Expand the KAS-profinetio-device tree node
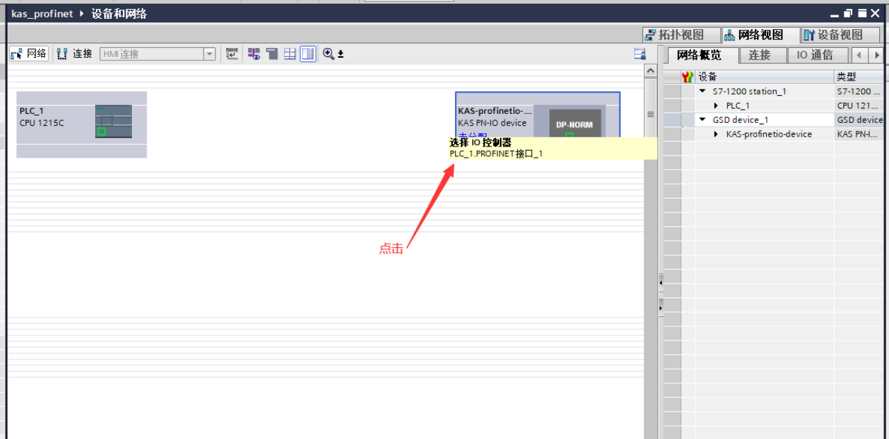The image size is (889, 439). click(716, 134)
